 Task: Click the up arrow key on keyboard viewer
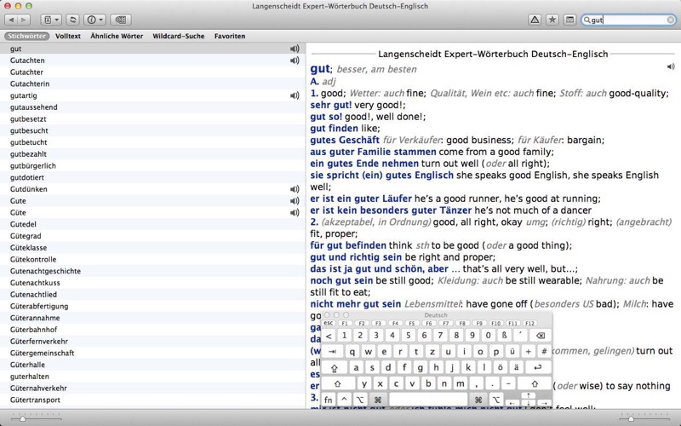528,395
